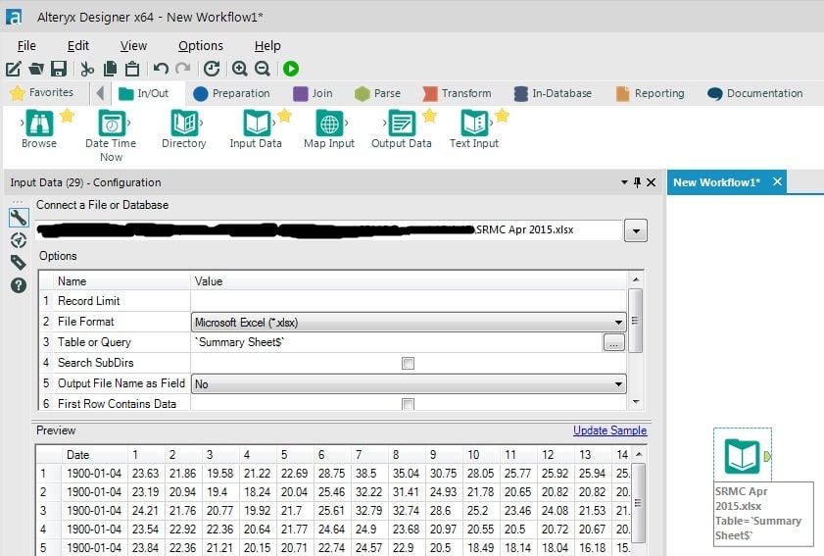Select the Browse tool
824x556 pixels.
tap(39, 129)
